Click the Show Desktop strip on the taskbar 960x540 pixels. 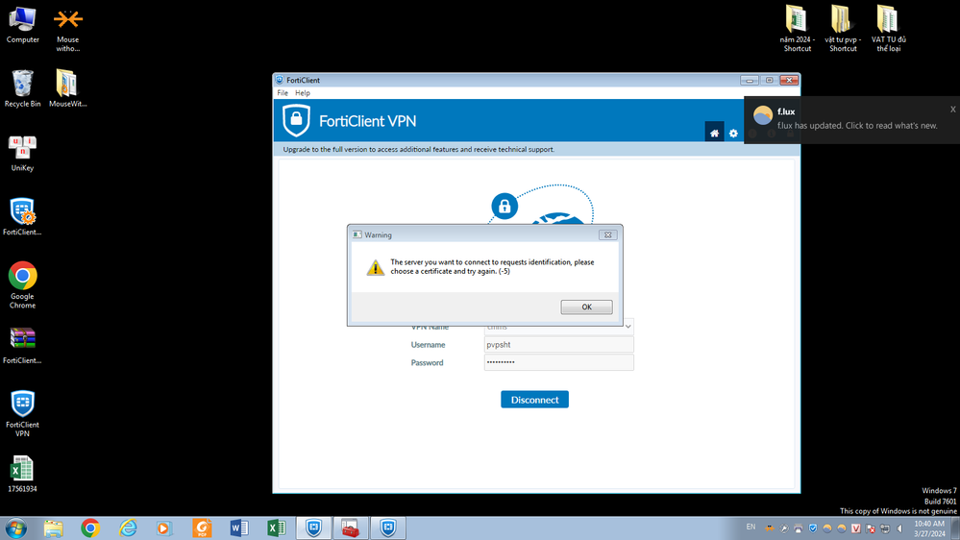click(956, 528)
